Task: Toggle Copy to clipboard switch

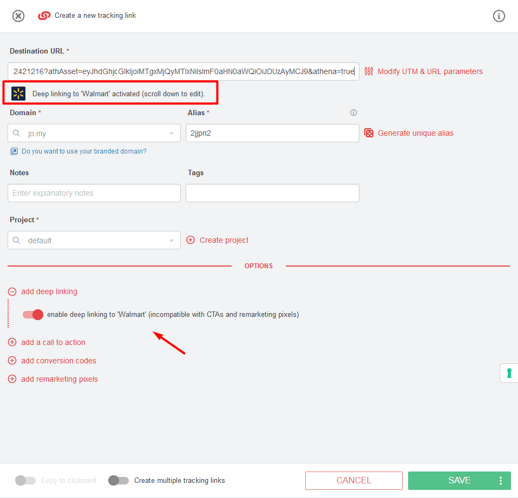Action: (x=25, y=480)
